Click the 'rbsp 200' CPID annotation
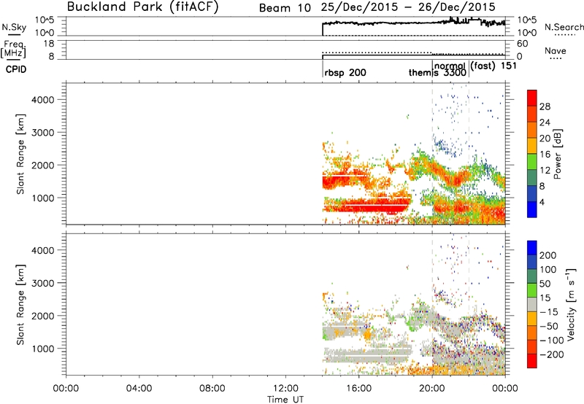 (x=345, y=72)
